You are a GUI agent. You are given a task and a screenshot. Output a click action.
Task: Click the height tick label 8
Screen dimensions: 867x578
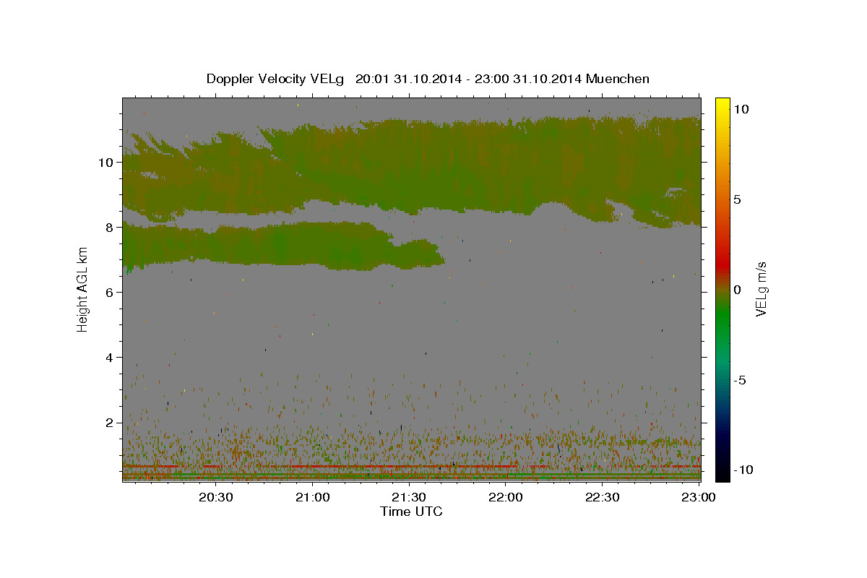(109, 227)
